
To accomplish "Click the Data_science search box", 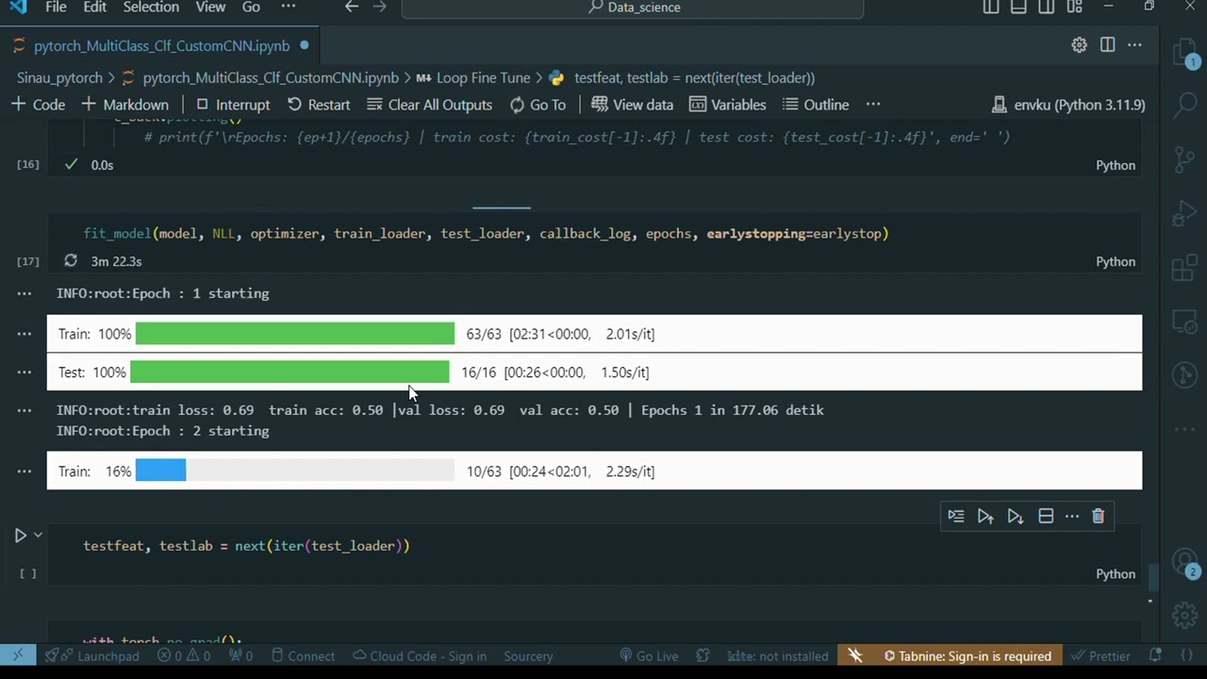I will [x=633, y=8].
